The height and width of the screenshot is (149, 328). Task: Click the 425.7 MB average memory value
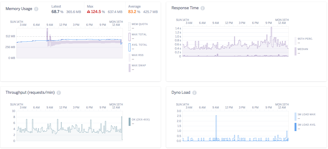point(150,12)
